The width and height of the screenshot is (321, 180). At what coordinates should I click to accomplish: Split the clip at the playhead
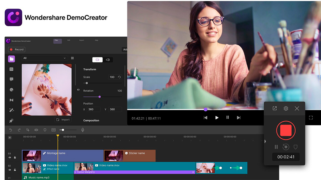(36, 130)
